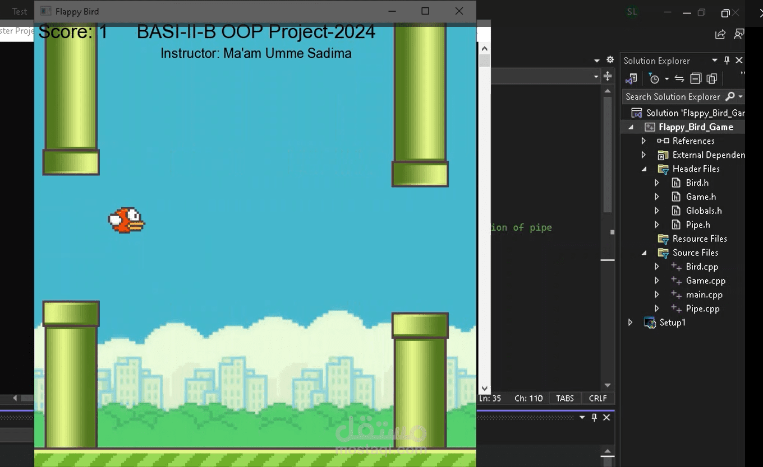Select the Flappy_Bird_Game project node
The height and width of the screenshot is (467, 763).
[x=696, y=127]
